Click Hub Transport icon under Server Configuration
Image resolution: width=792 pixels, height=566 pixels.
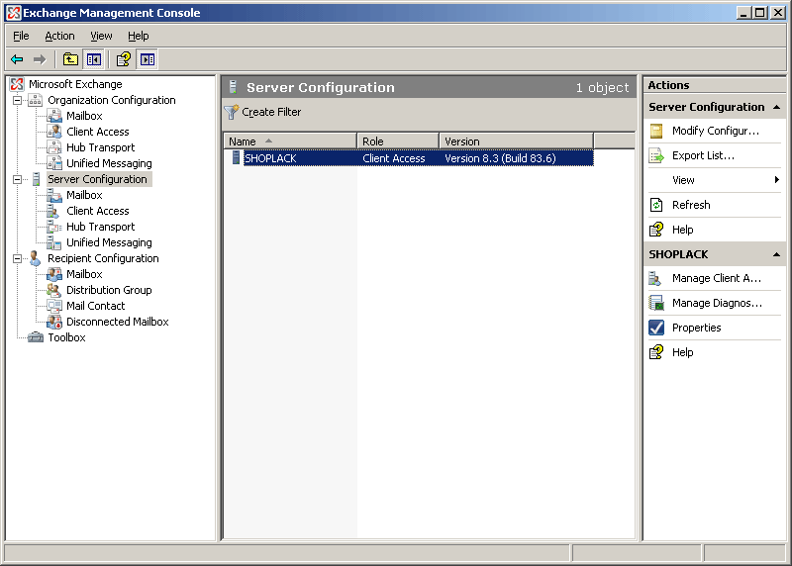pyautogui.click(x=54, y=227)
